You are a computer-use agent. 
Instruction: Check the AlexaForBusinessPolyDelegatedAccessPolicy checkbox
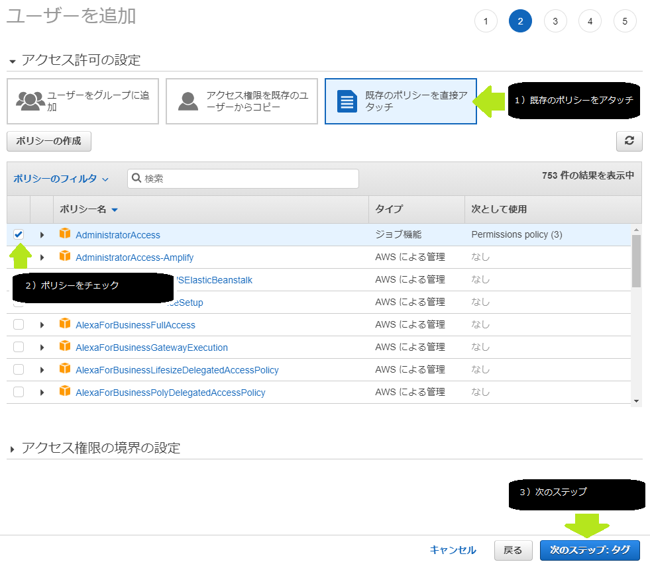[19, 392]
